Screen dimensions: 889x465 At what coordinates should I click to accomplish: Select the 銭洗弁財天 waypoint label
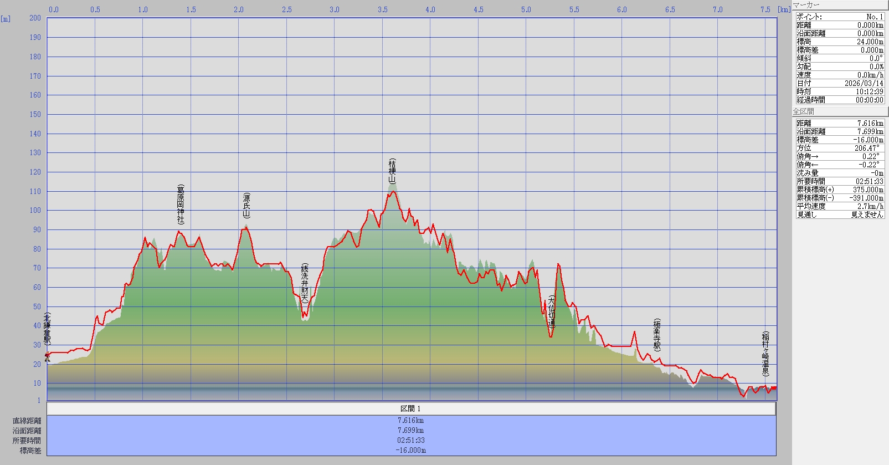point(304,283)
